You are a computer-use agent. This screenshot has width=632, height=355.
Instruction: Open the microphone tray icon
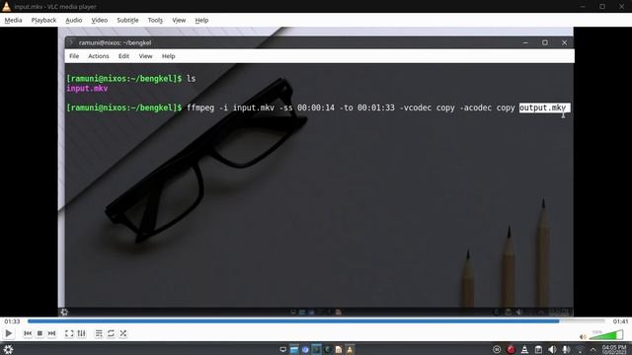click(x=566, y=349)
